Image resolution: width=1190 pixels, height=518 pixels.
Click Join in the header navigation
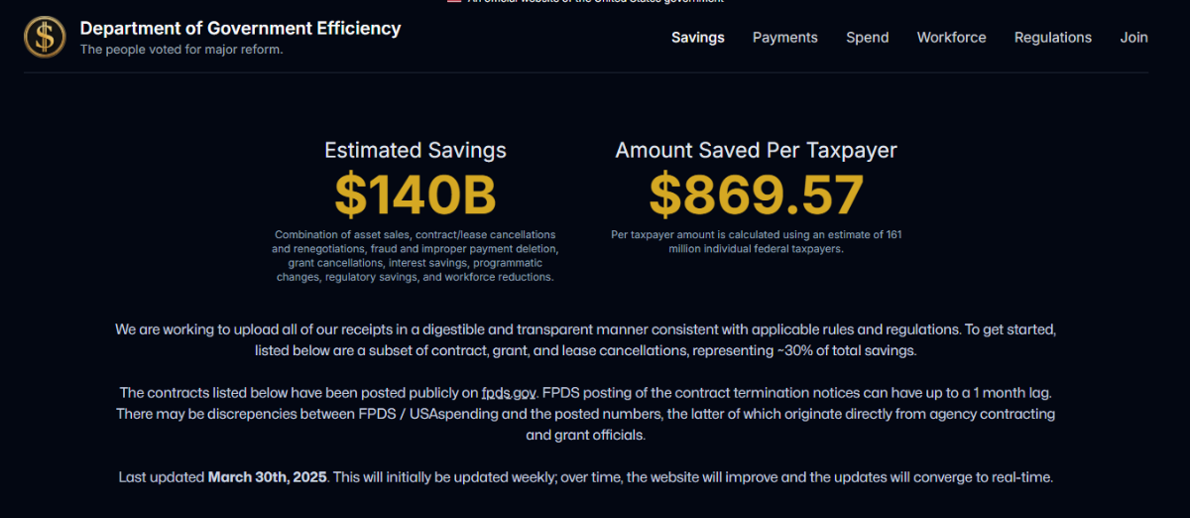pyautogui.click(x=1133, y=38)
